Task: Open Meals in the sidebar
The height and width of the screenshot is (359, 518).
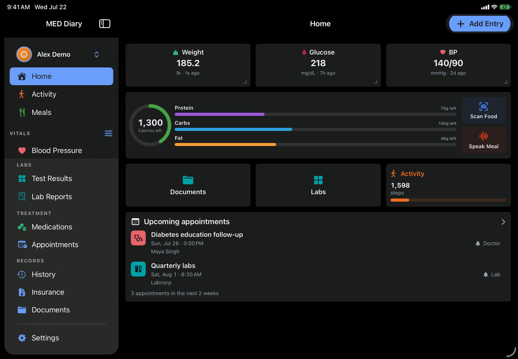Action: click(x=61, y=112)
